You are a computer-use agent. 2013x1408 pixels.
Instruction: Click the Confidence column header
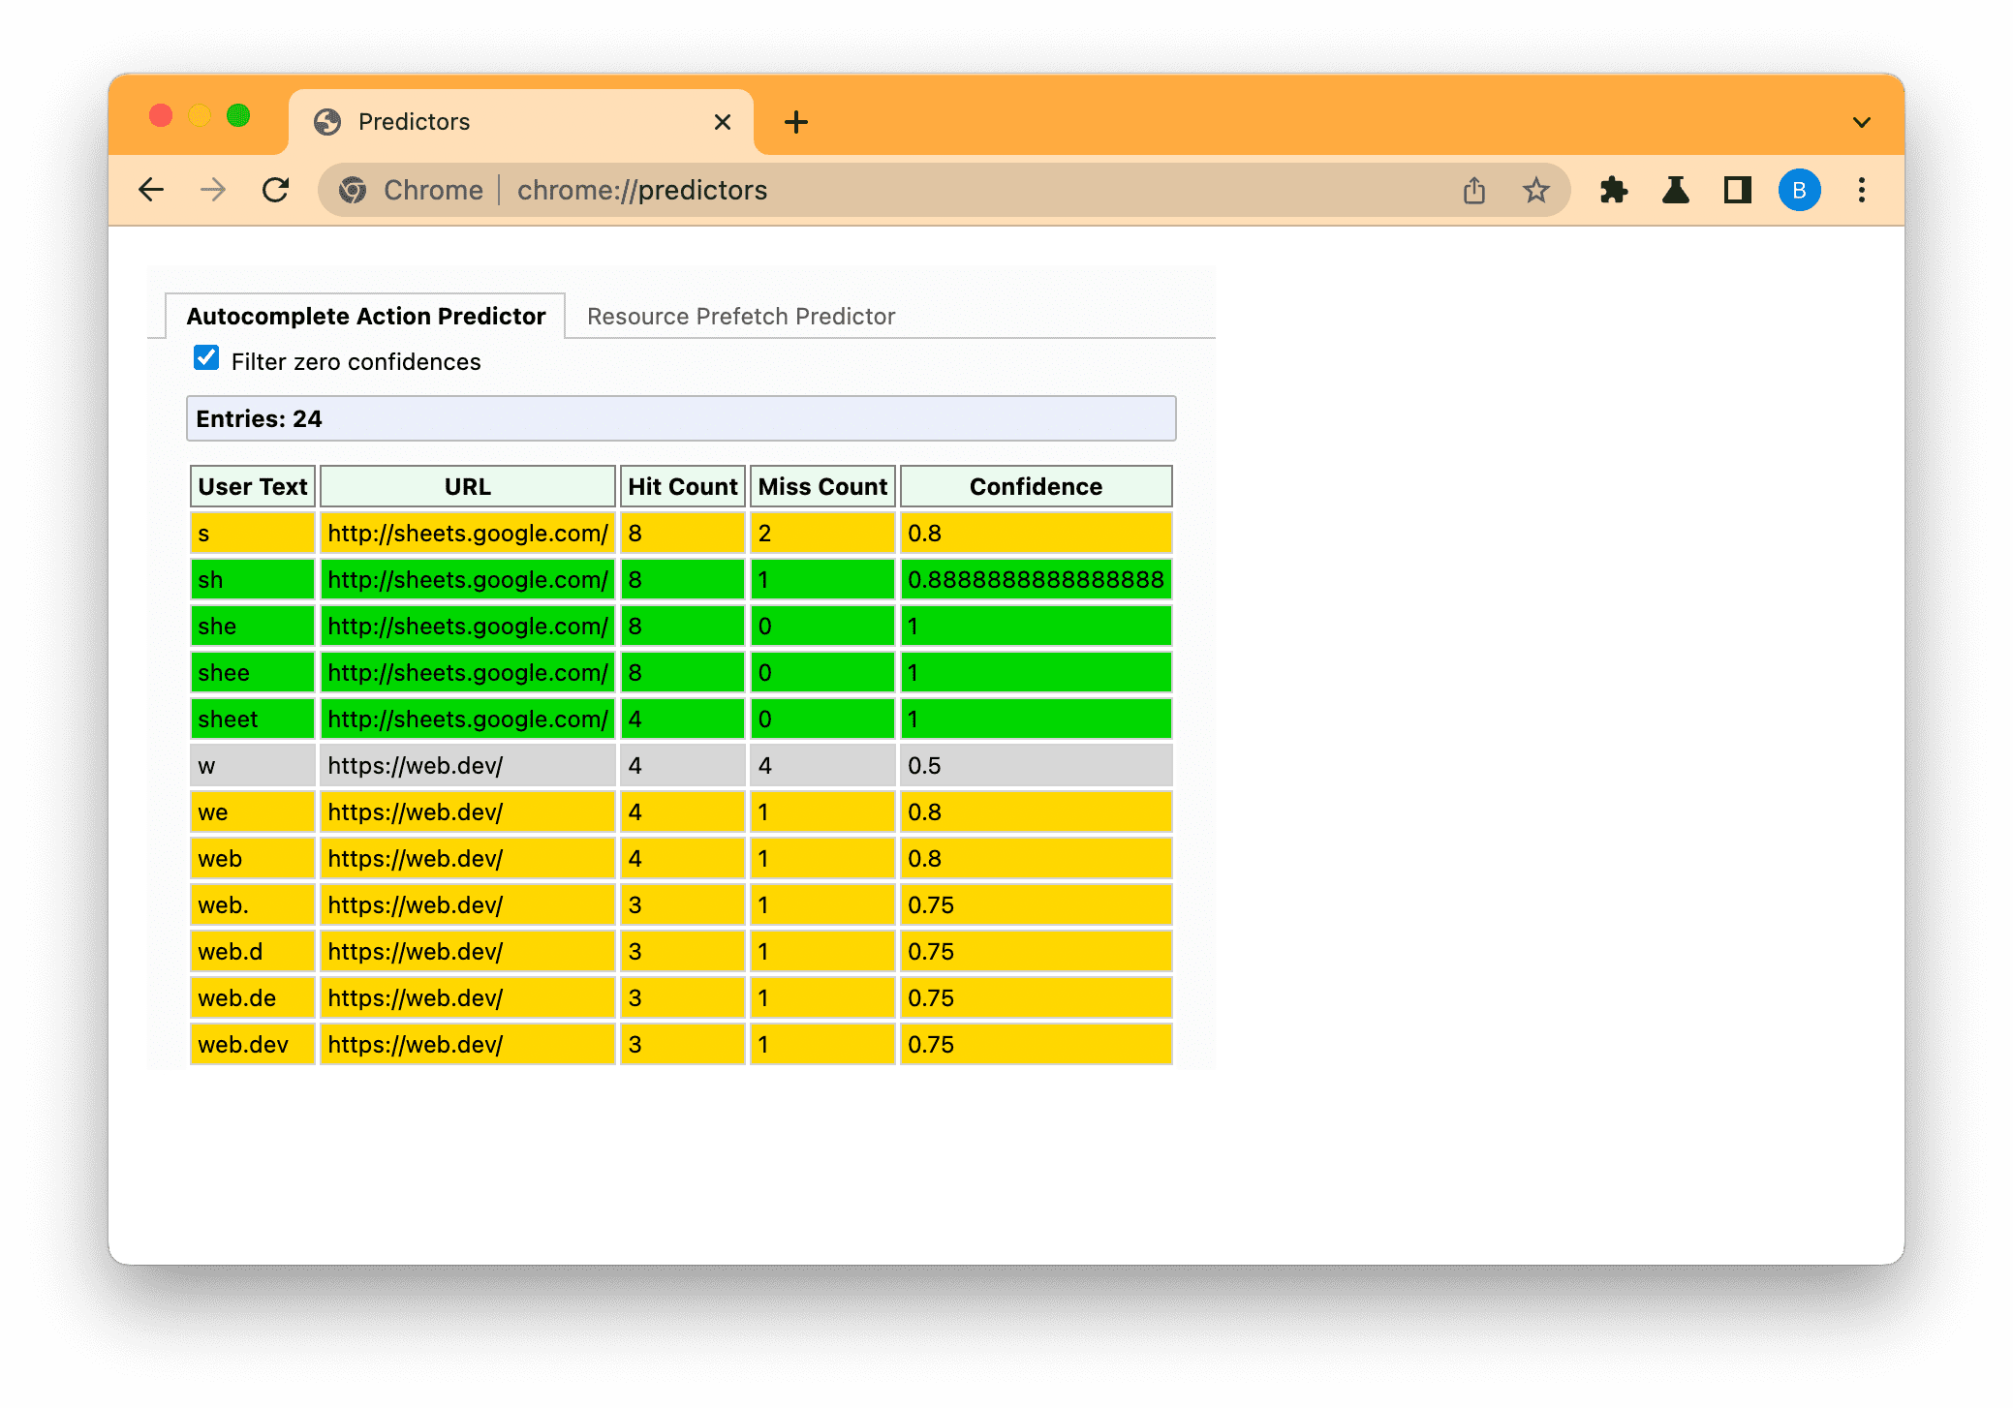[x=1034, y=486]
